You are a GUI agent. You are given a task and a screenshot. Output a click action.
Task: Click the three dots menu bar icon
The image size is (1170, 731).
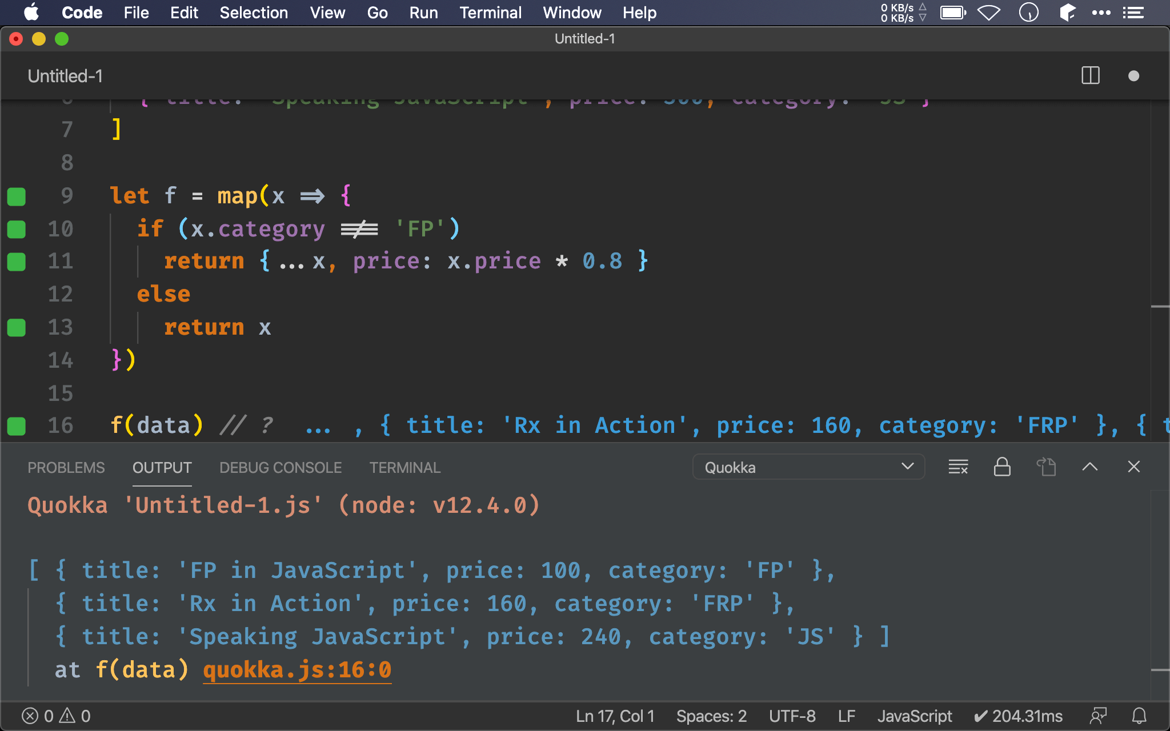[1101, 13]
